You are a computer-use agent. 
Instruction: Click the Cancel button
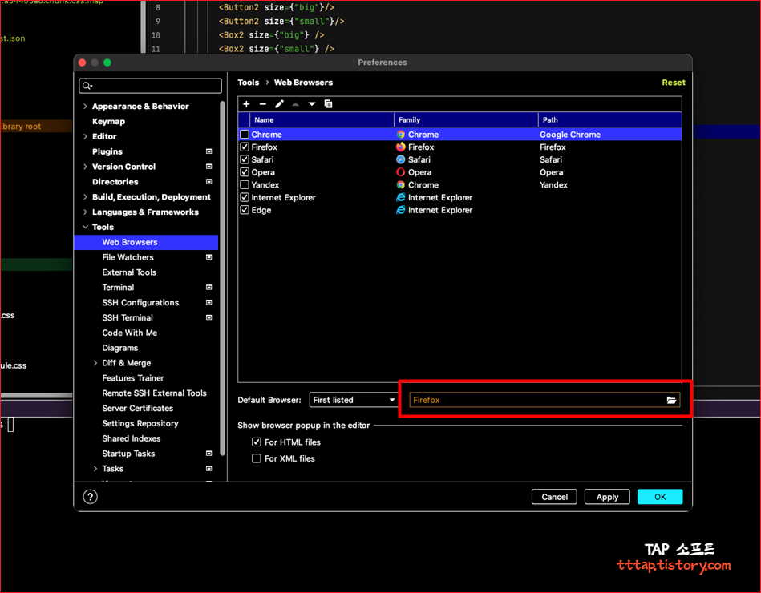[x=554, y=497]
